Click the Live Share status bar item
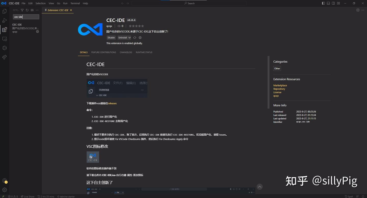 (28, 196)
